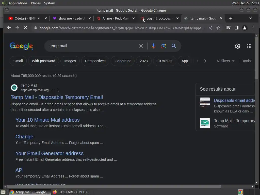This screenshot has height=195, width=260.
Task: Click the scroll down arrow of the page scrollbar
Action: (256, 183)
